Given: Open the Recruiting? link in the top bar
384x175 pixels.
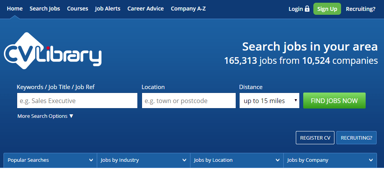Looking at the screenshot, I should click(361, 9).
